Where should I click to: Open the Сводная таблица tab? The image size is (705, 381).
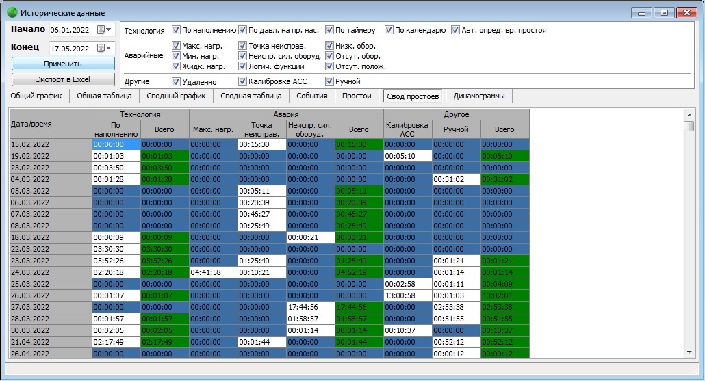pyautogui.click(x=251, y=96)
